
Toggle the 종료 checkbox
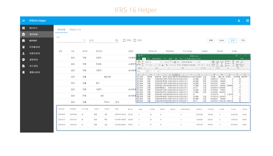pos(124,40)
